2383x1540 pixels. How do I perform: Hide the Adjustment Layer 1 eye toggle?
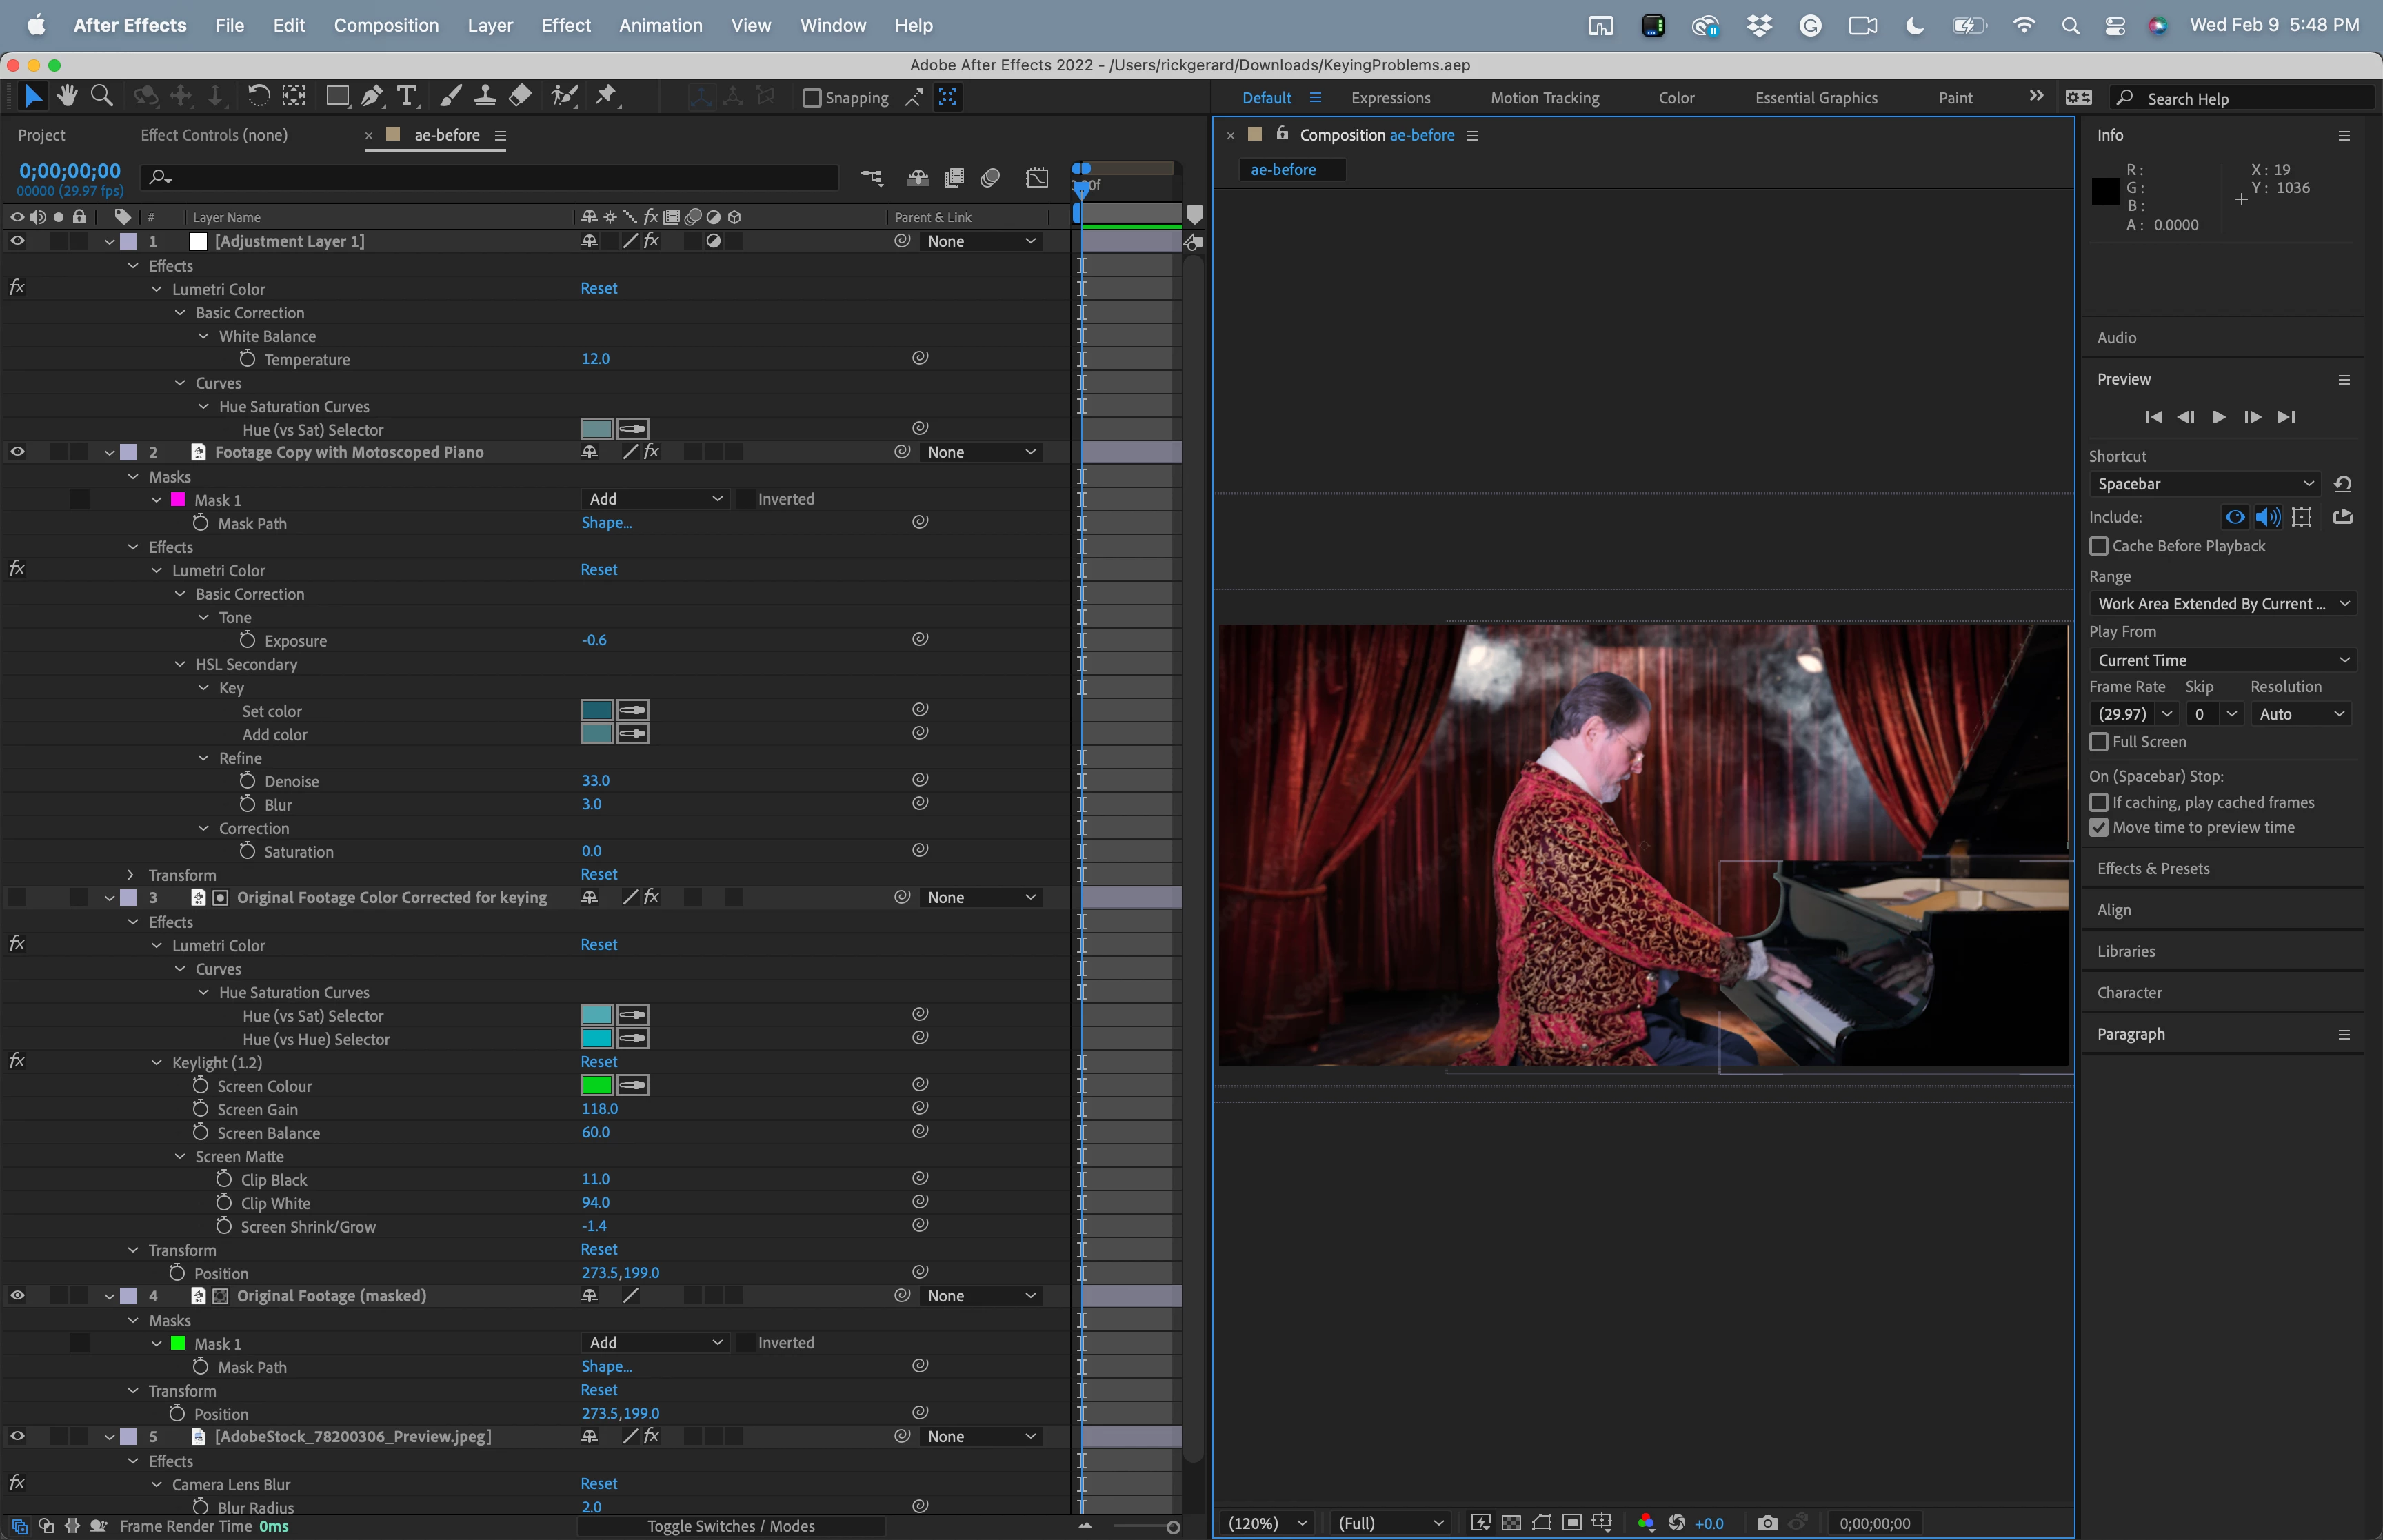17,241
